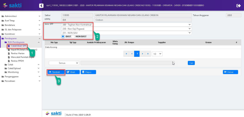This screenshot has height=117, width=244.
Task: Open the Semua filter dropdown
Action: pos(64,63)
